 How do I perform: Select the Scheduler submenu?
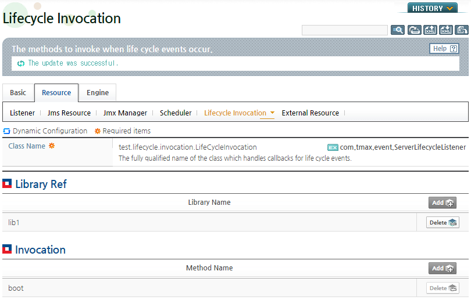176,113
